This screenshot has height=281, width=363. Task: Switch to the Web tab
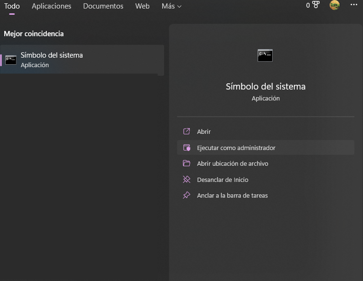pos(142,6)
